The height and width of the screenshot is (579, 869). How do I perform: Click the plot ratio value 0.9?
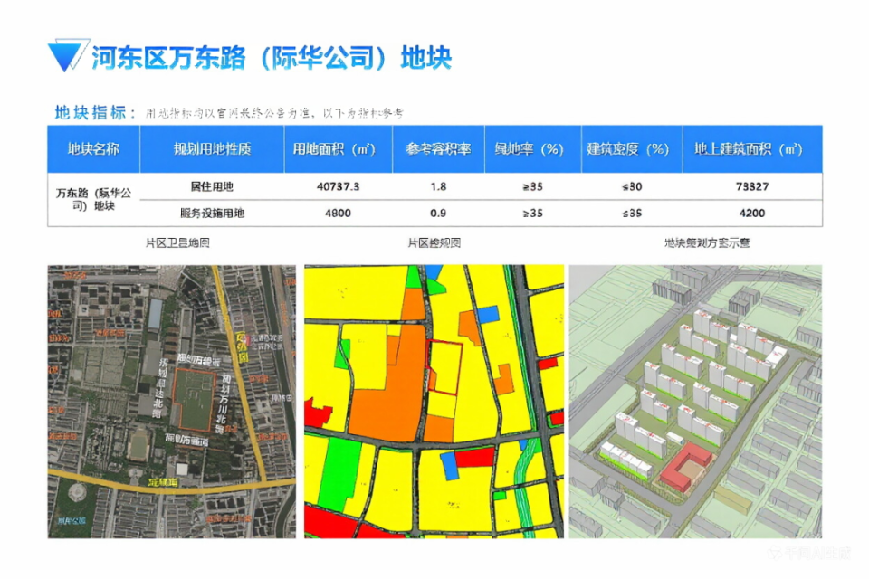[438, 214]
